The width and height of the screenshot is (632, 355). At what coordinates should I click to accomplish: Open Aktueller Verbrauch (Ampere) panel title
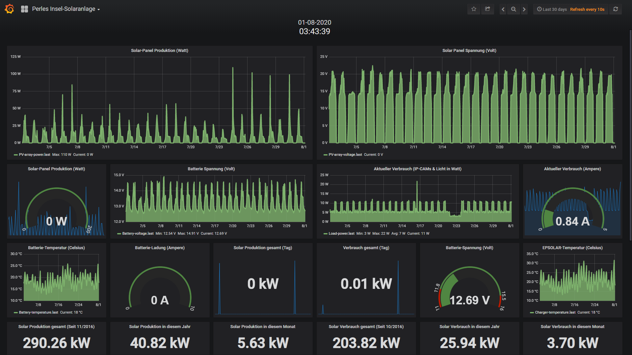(x=572, y=169)
